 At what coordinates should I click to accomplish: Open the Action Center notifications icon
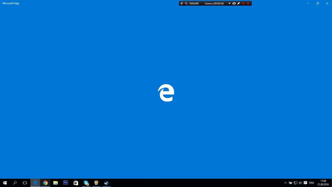[x=306, y=183]
